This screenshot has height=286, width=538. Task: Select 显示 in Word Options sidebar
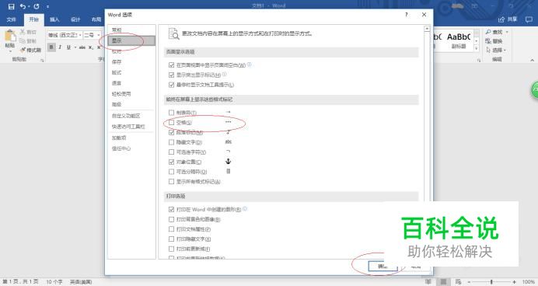(131, 41)
